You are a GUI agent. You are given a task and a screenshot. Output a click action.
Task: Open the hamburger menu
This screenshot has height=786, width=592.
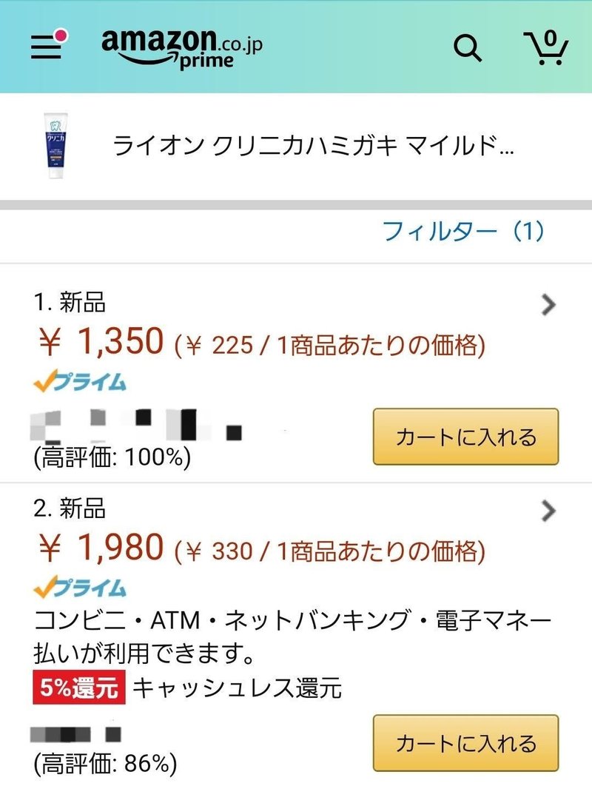point(46,47)
